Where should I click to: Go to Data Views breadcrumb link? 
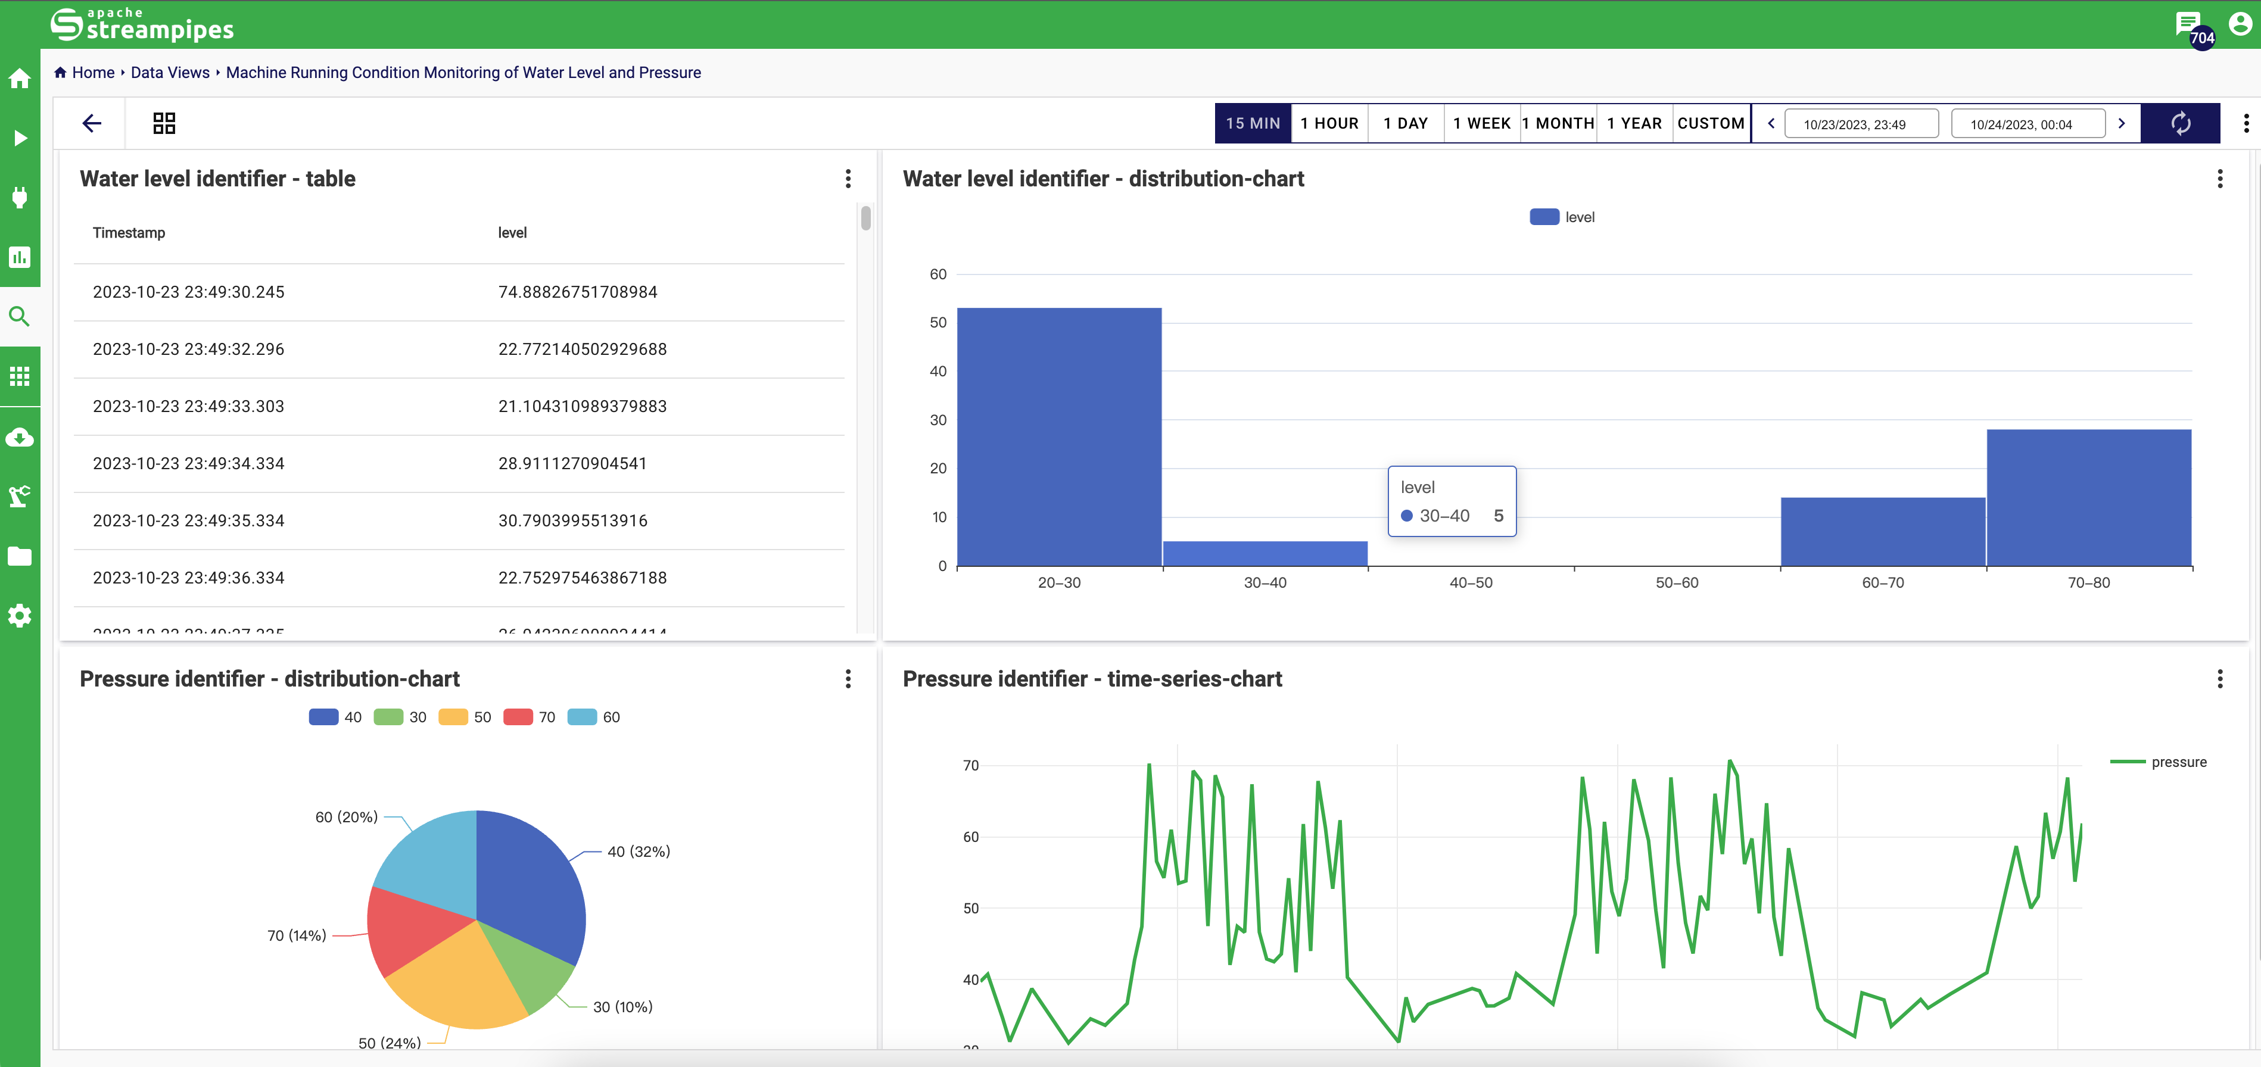170,73
